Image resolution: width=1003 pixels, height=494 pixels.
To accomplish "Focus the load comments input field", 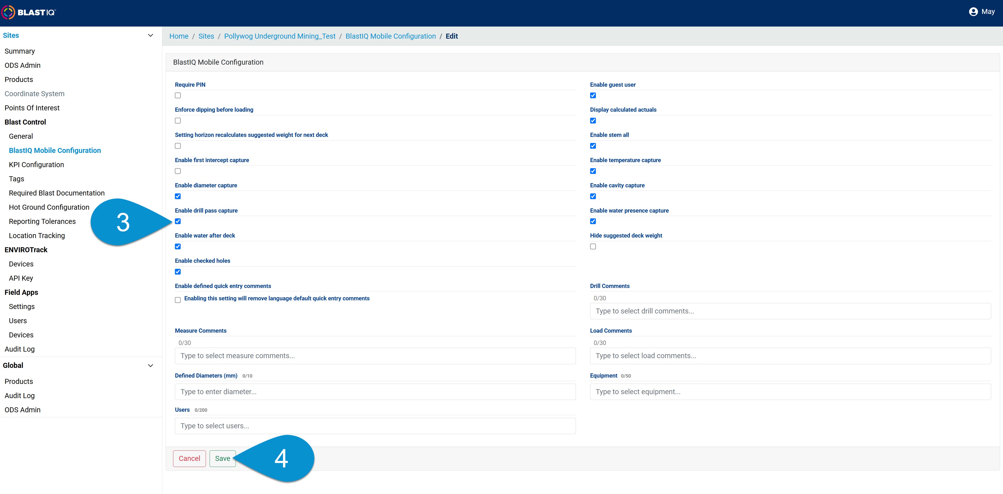I will pos(790,356).
